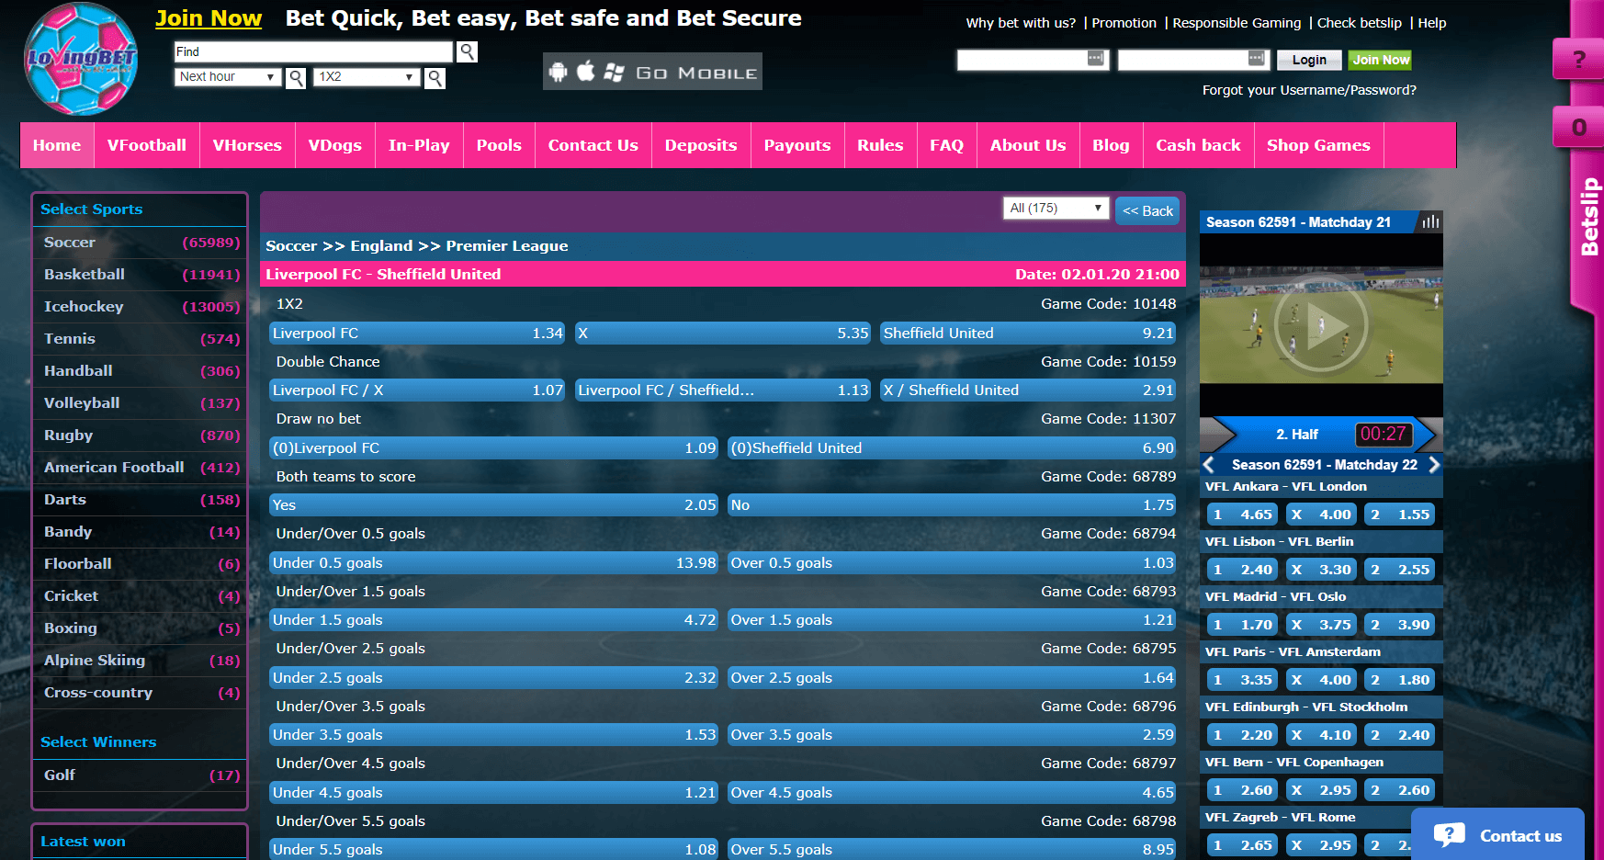
Task: Click the Login button
Action: click(1309, 60)
